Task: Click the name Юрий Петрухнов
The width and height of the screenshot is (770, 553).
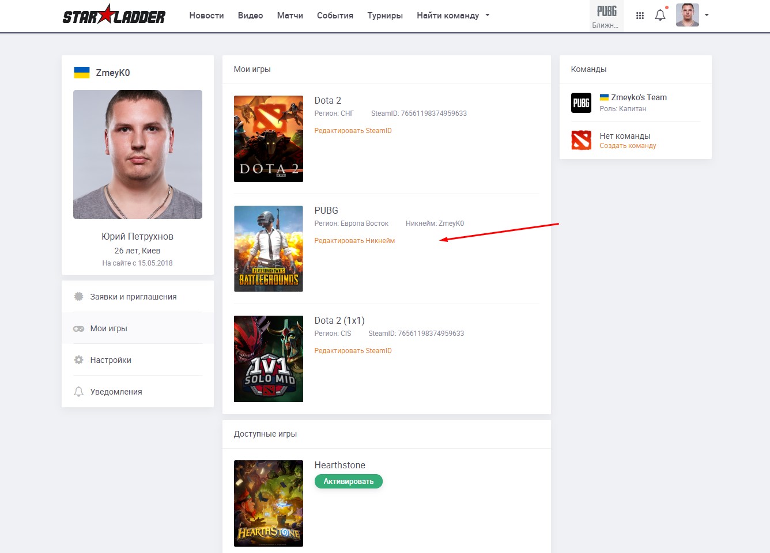Action: click(x=137, y=236)
